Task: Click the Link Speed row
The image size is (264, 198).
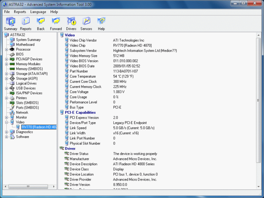Action: tap(110, 128)
